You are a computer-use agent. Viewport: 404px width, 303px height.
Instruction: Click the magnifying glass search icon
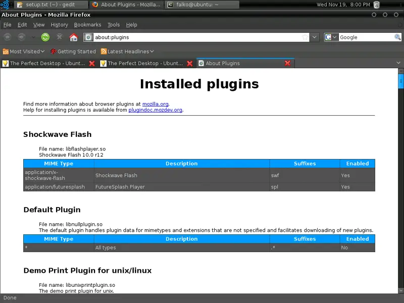[x=397, y=37]
